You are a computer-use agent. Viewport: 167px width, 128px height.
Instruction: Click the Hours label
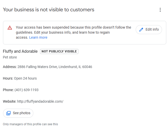(8, 78)
